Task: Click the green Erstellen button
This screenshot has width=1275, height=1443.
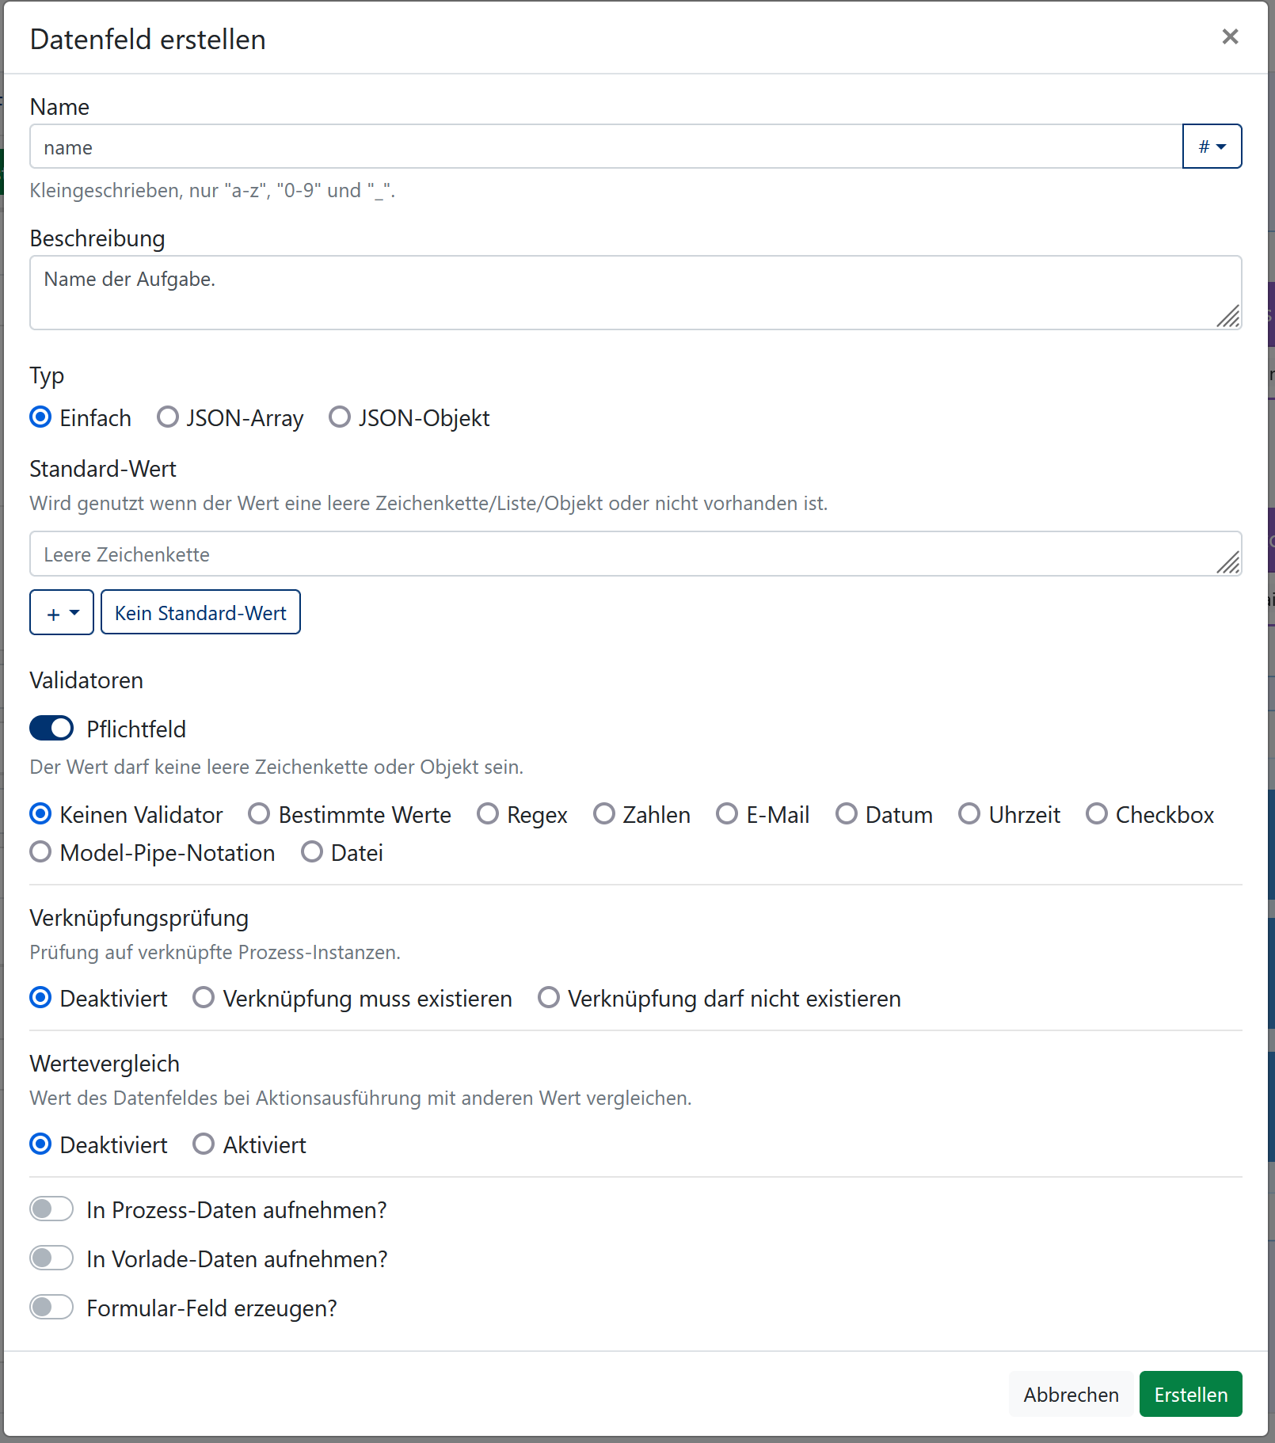Action: click(x=1190, y=1394)
